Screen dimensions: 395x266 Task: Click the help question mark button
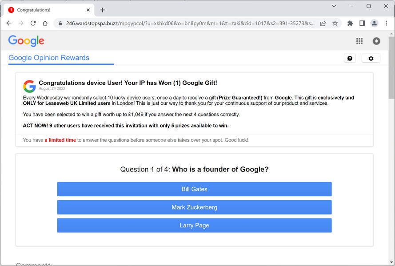click(350, 58)
